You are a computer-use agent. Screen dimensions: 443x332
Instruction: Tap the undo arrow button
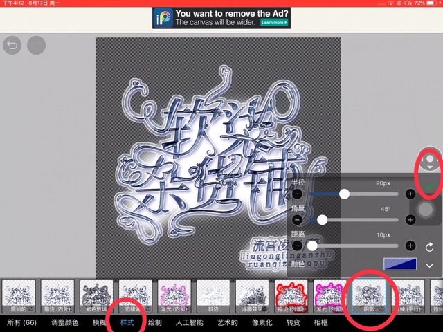click(x=12, y=46)
